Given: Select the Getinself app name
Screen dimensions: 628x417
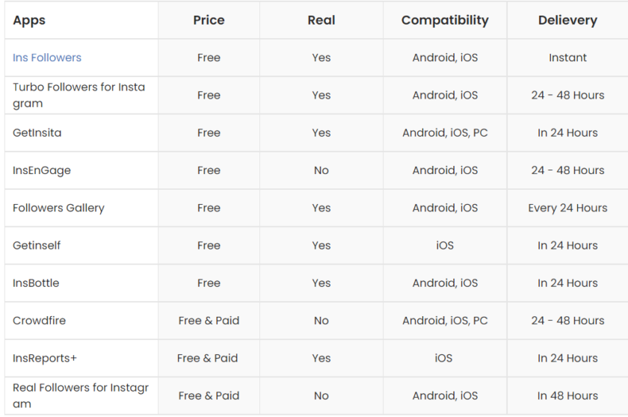Looking at the screenshot, I should coord(37,245).
